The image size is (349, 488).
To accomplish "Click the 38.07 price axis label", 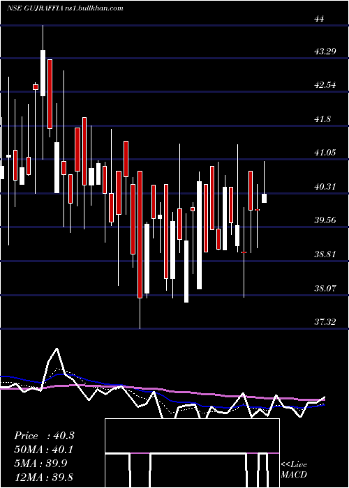I will (325, 288).
